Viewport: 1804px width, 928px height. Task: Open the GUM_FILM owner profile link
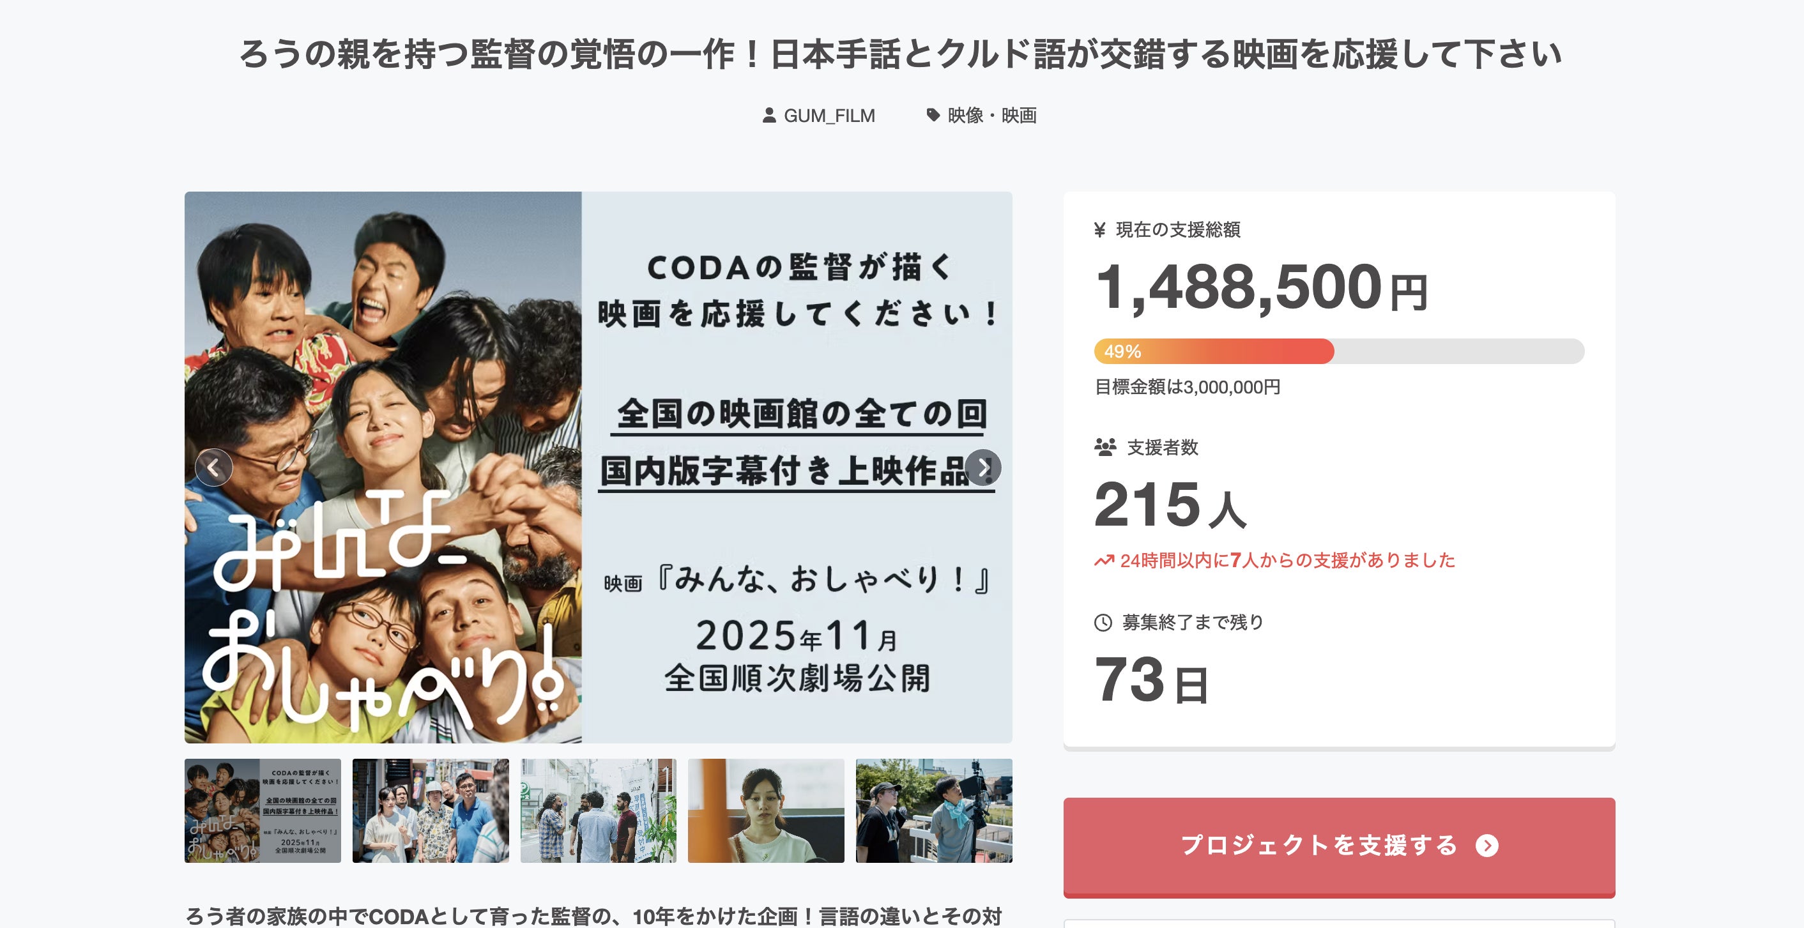(x=829, y=116)
